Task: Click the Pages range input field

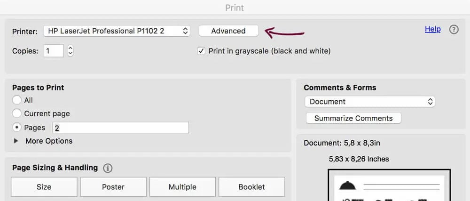Action: pos(120,128)
